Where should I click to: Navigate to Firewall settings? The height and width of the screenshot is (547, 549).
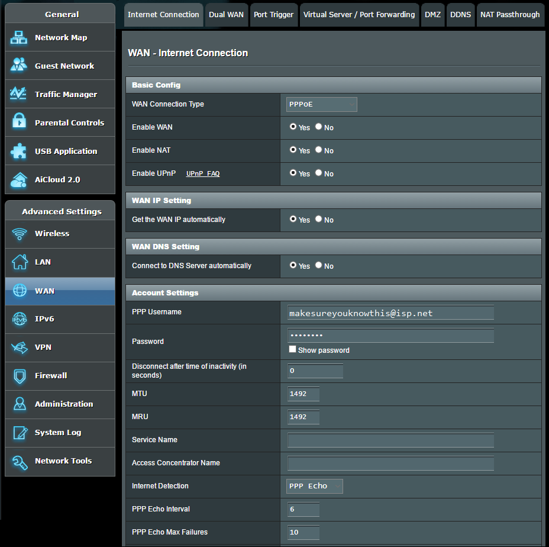pyautogui.click(x=60, y=376)
